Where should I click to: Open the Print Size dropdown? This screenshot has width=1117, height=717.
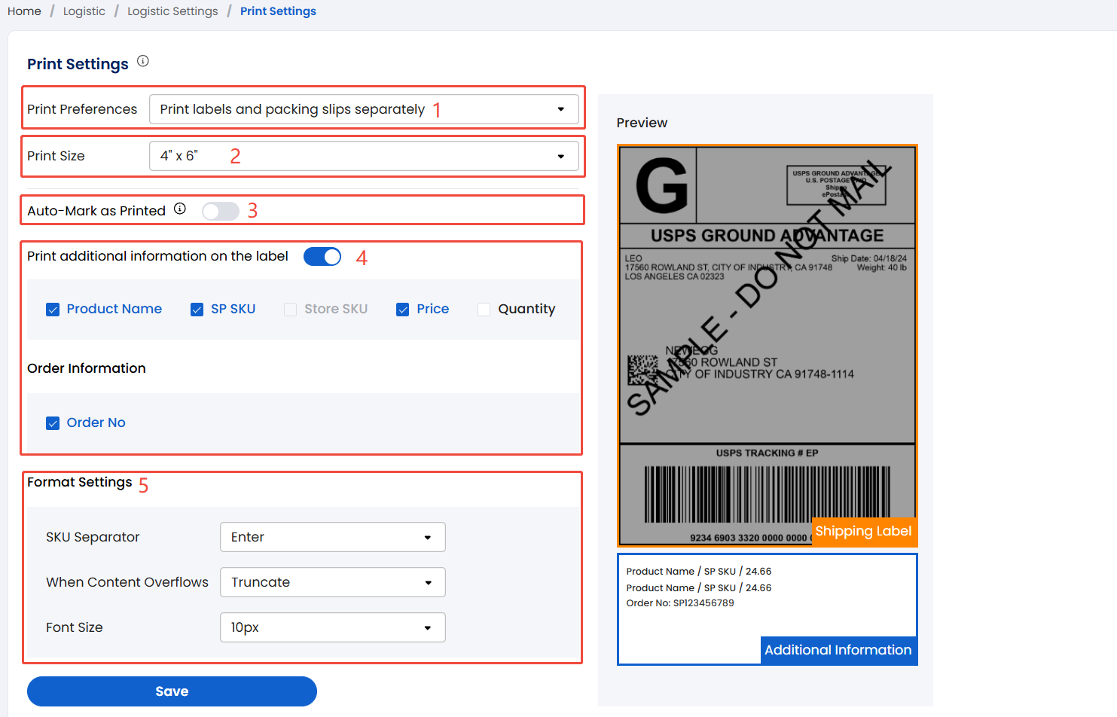coord(364,156)
